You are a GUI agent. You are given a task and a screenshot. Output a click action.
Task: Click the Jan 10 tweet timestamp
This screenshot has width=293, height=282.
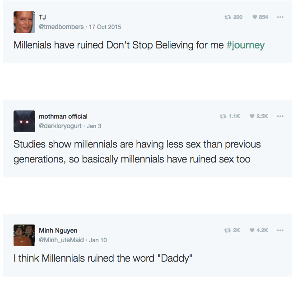click(x=98, y=240)
